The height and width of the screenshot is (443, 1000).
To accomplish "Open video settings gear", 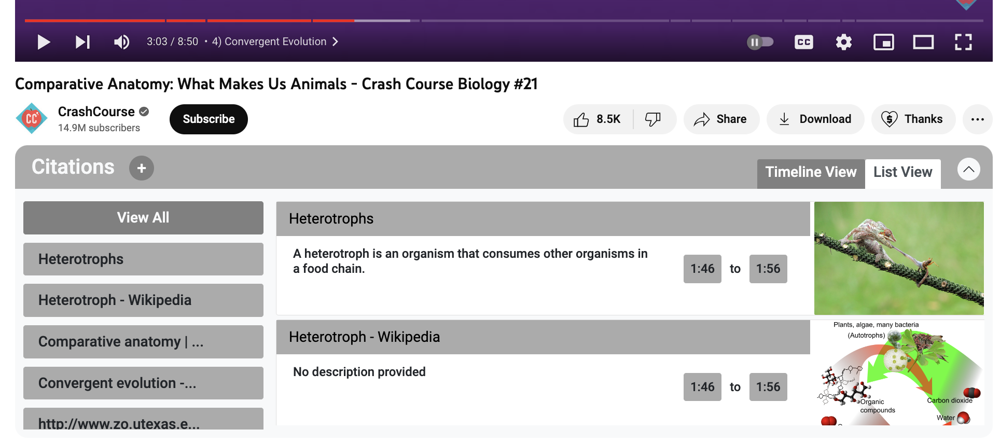I will click(x=844, y=42).
